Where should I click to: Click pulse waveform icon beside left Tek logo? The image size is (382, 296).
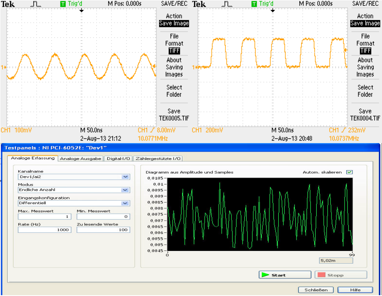point(35,4)
